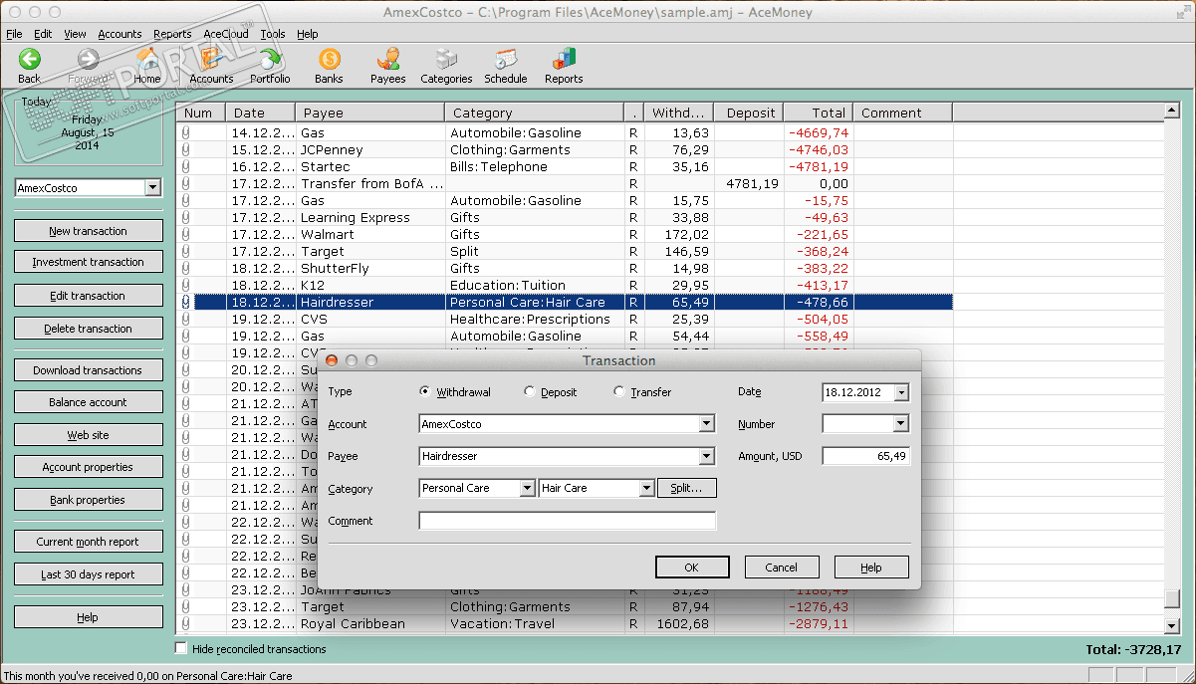
Task: Open Help menu in menu bar
Action: [308, 34]
